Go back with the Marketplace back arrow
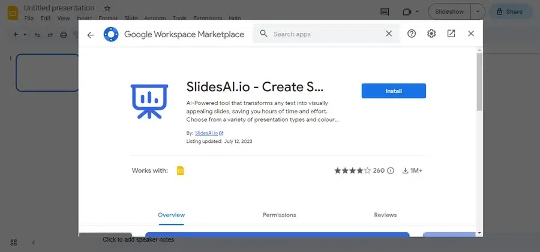This screenshot has width=540, height=252. tap(90, 35)
